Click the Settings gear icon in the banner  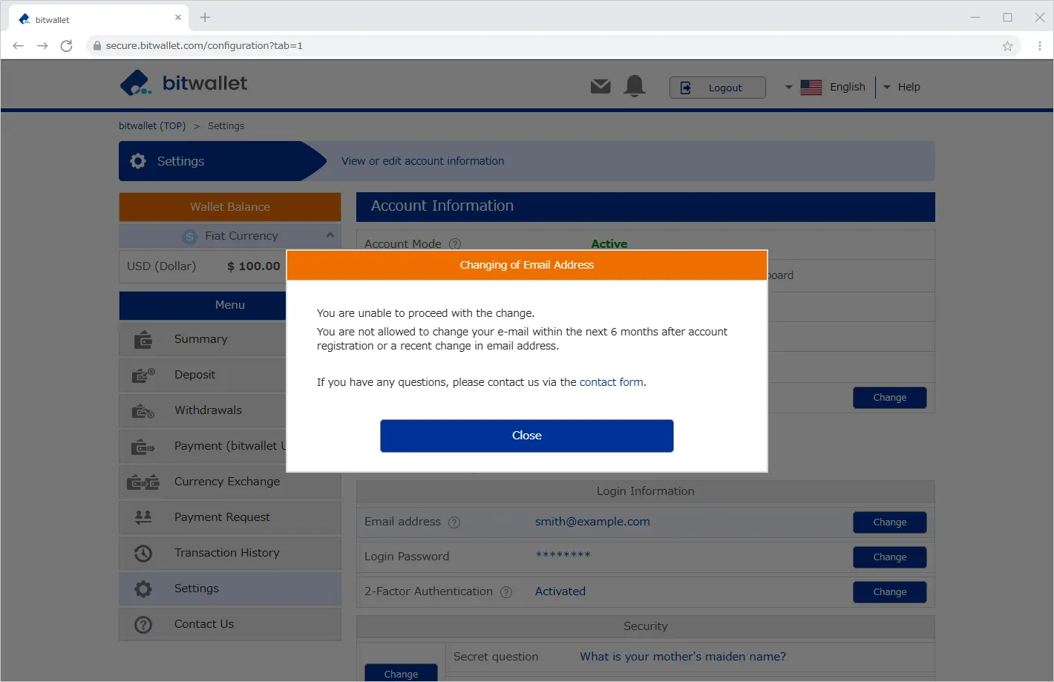click(138, 161)
